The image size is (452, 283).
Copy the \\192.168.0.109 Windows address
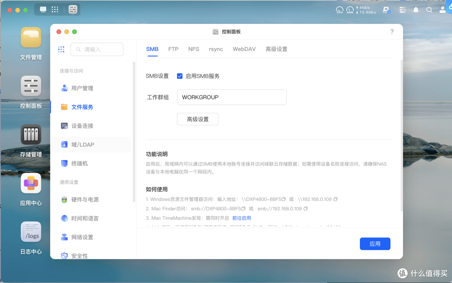click(335, 199)
